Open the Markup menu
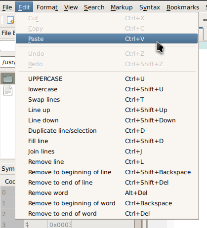 122,7
